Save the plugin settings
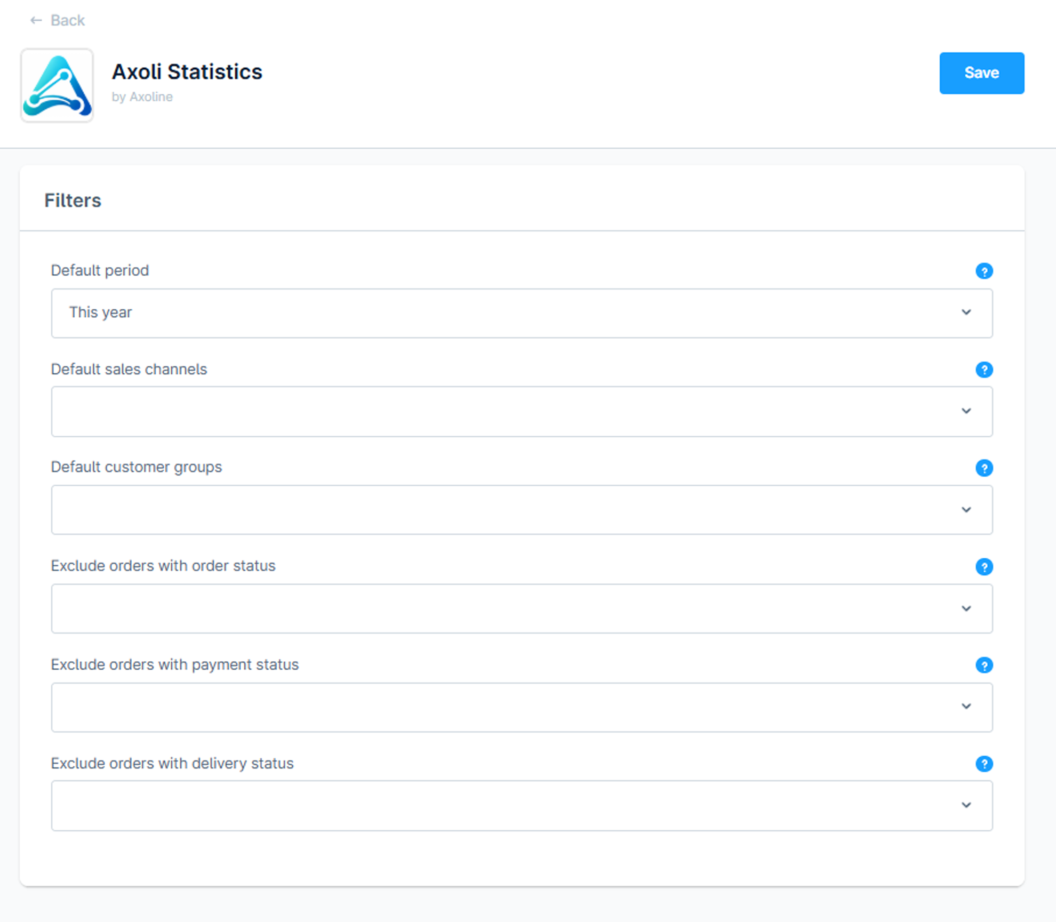Image resolution: width=1056 pixels, height=922 pixels. coord(981,73)
